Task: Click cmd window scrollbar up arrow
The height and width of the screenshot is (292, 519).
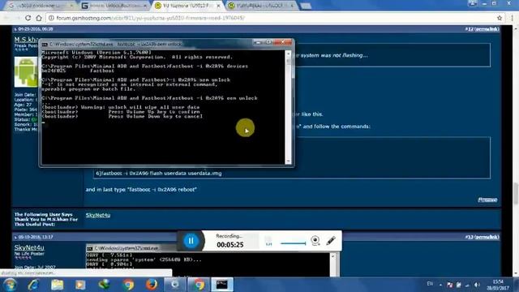Action: [x=288, y=53]
